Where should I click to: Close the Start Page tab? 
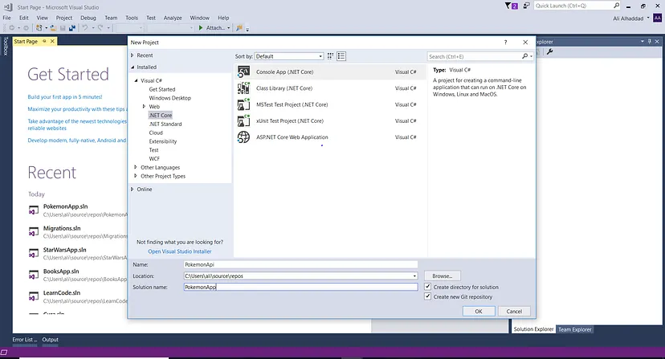point(52,41)
